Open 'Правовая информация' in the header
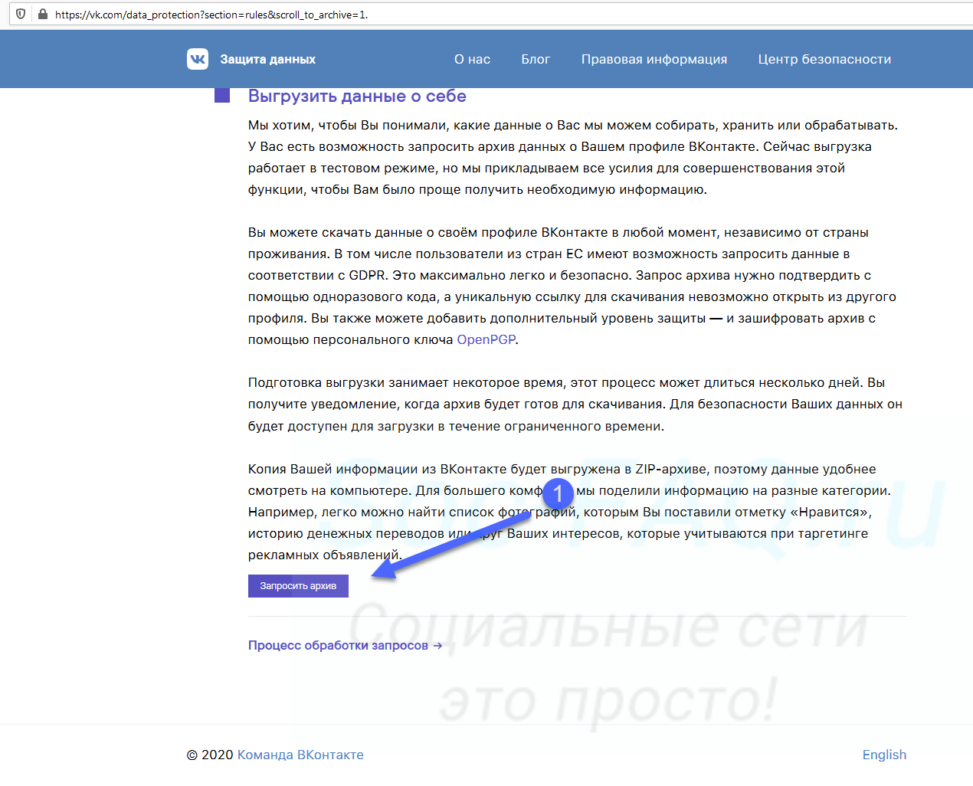This screenshot has height=786, width=973. click(654, 59)
